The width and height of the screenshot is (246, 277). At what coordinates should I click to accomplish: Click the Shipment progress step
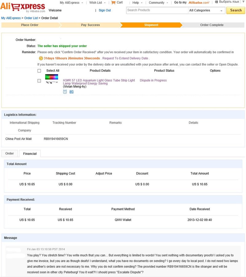click(151, 25)
